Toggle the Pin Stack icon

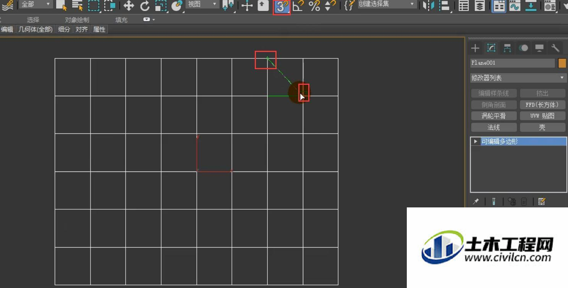476,202
